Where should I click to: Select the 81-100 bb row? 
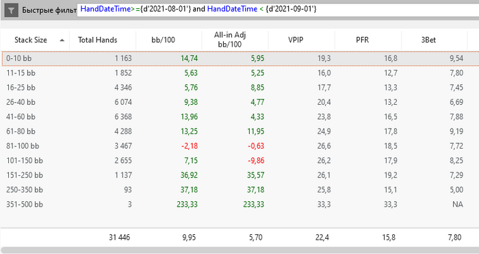coord(239,146)
